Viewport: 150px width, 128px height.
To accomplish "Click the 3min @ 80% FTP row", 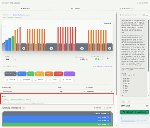I will (57, 124).
